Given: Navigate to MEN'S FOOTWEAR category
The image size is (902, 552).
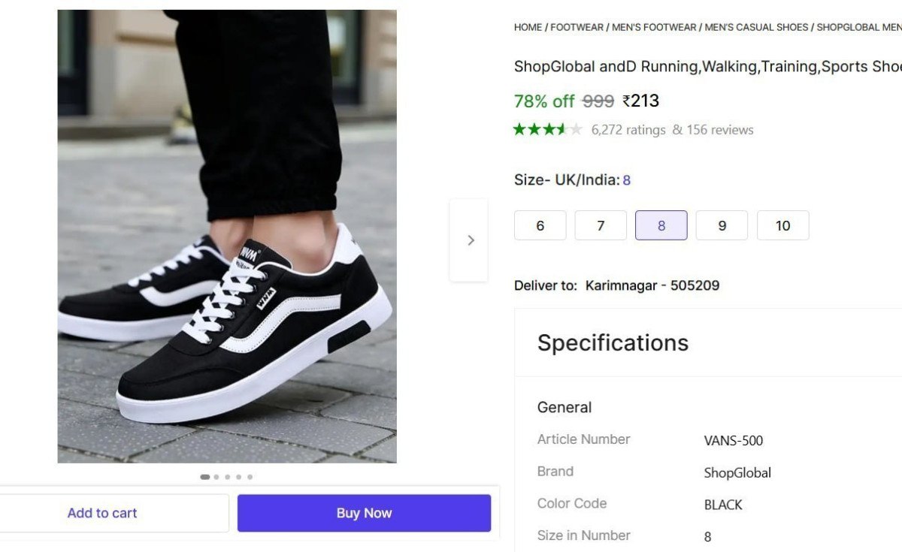Looking at the screenshot, I should click(x=653, y=27).
